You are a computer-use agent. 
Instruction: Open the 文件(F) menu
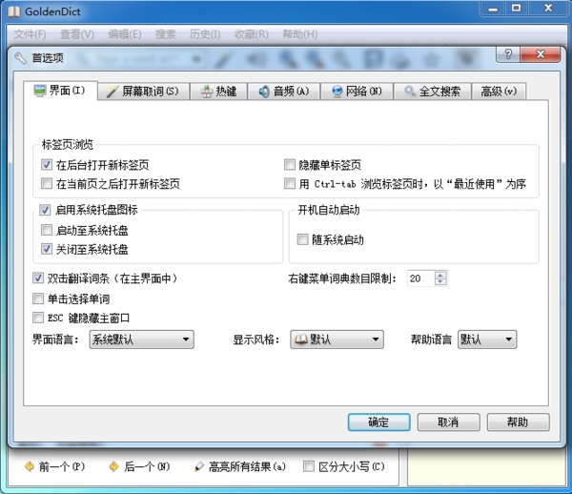click(x=30, y=34)
